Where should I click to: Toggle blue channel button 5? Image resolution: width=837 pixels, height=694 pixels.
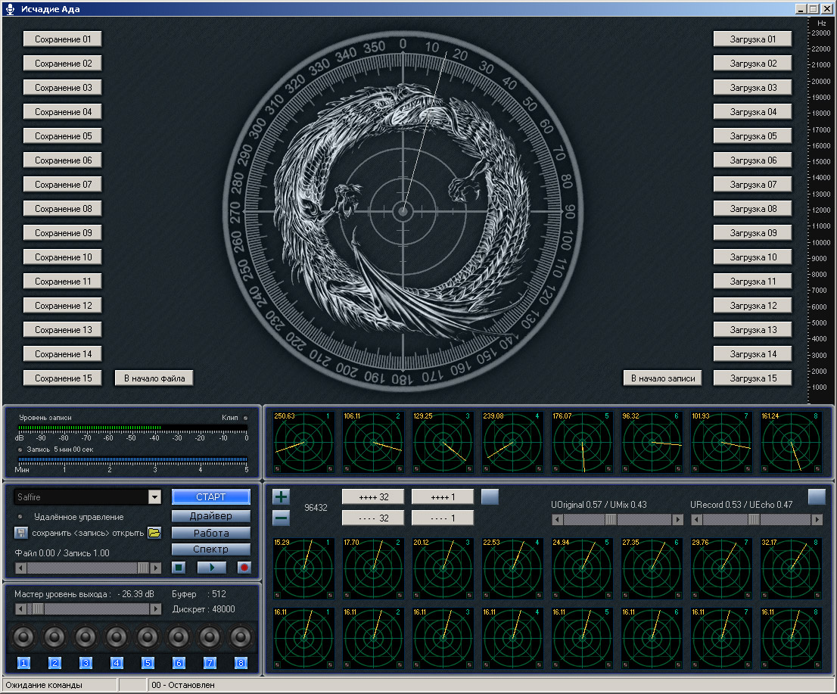tap(148, 663)
